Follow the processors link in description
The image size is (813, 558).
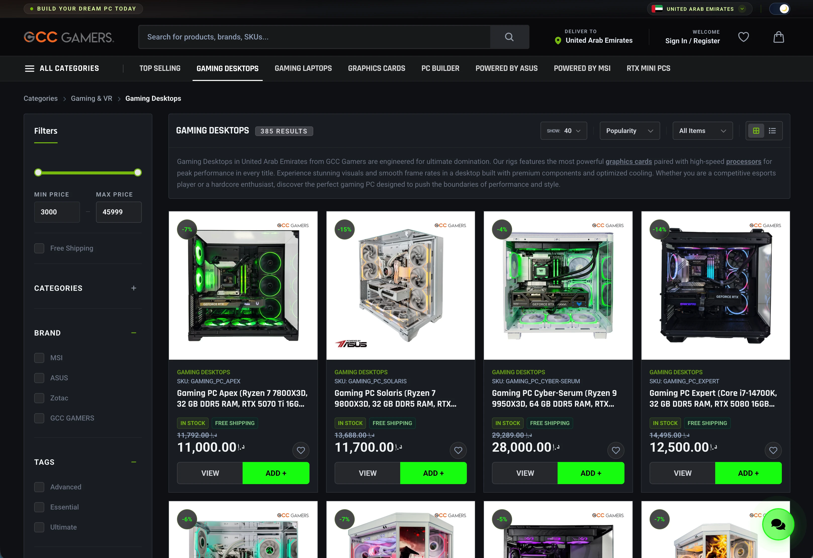click(x=743, y=162)
